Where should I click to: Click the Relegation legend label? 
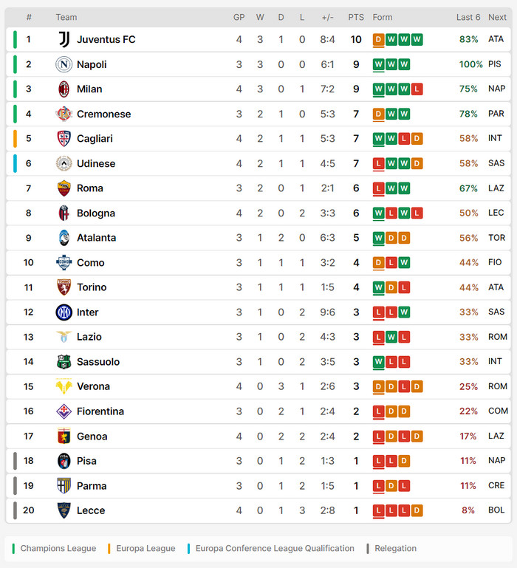[x=395, y=549]
